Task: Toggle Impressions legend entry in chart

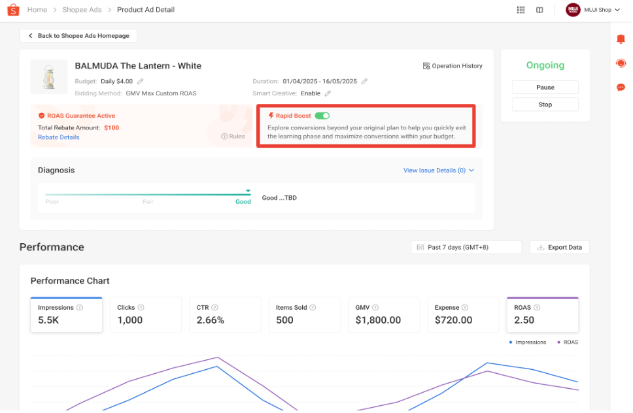Action: point(528,342)
